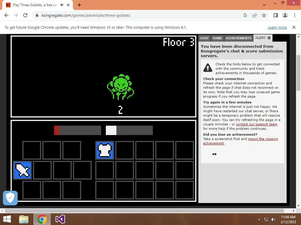The width and height of the screenshot is (301, 225).
Task: Launch Visual Studio from taskbar
Action: [x=60, y=219]
